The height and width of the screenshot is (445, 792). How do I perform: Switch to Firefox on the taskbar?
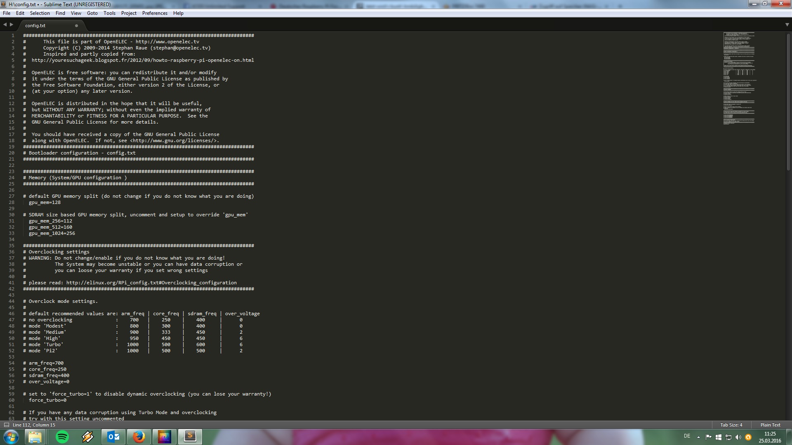point(139,437)
